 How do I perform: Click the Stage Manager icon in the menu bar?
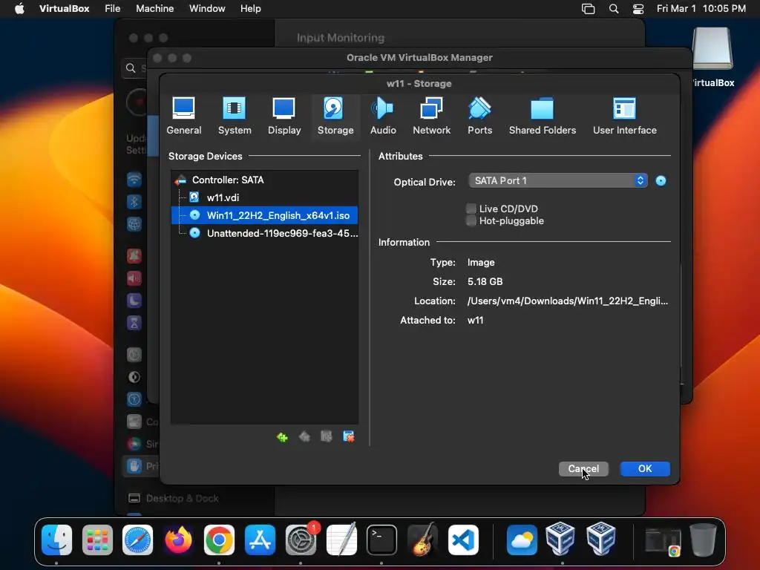(589, 9)
